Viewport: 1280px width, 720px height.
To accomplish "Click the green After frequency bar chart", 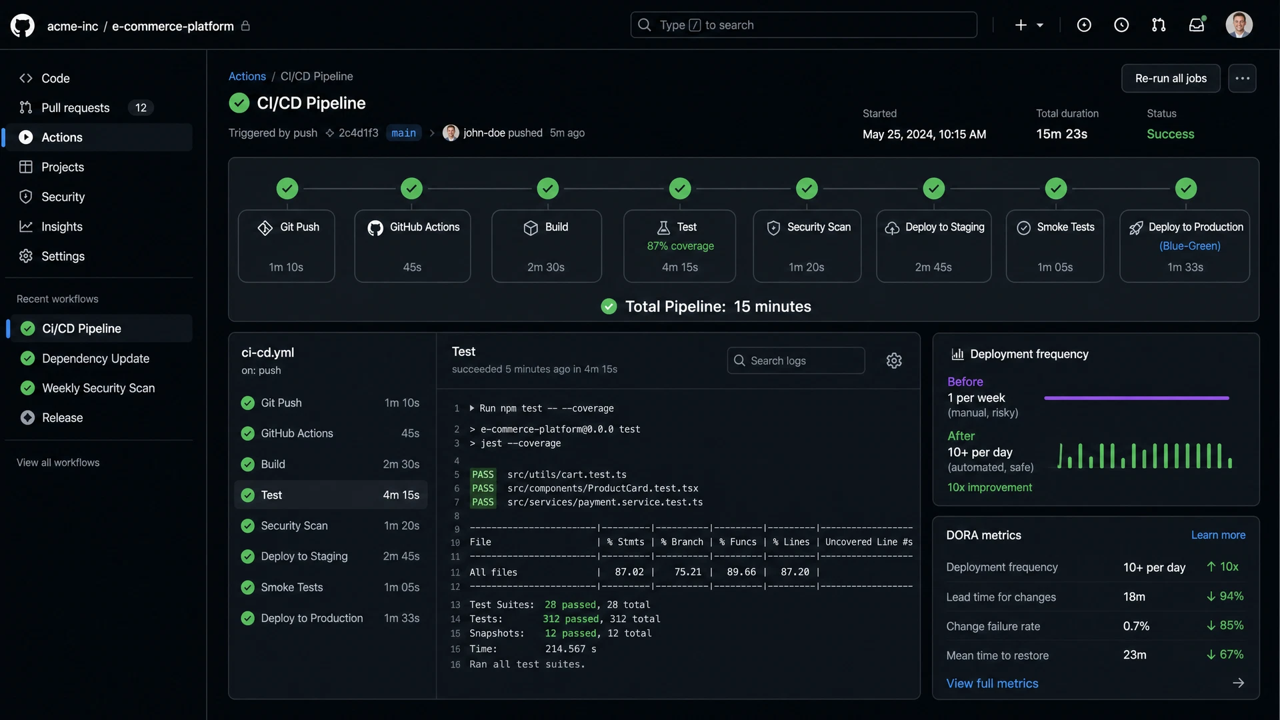I will pos(1144,455).
